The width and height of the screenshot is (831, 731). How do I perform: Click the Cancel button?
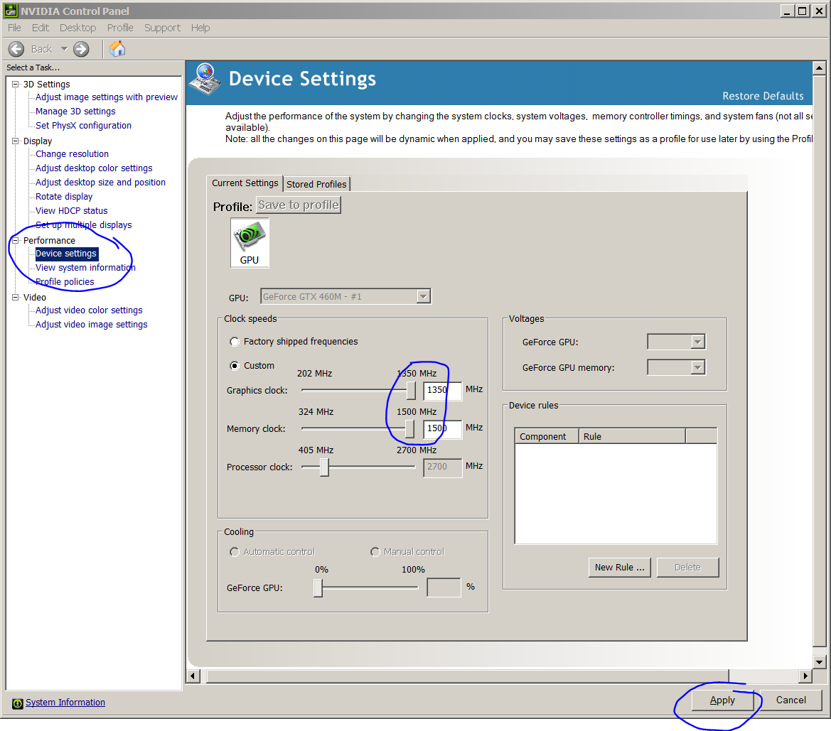pos(791,700)
